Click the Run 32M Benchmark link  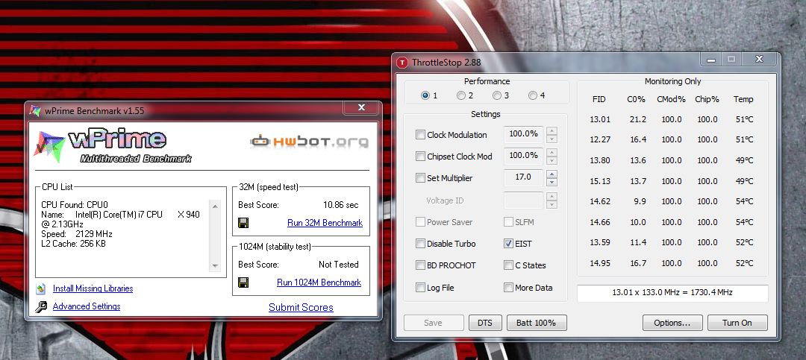325,223
